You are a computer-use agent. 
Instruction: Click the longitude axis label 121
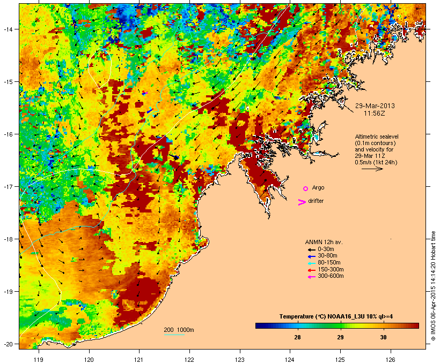139,360
